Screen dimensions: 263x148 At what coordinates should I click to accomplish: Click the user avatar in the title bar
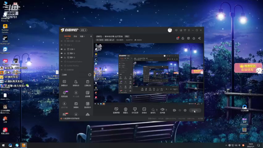(x=170, y=30)
